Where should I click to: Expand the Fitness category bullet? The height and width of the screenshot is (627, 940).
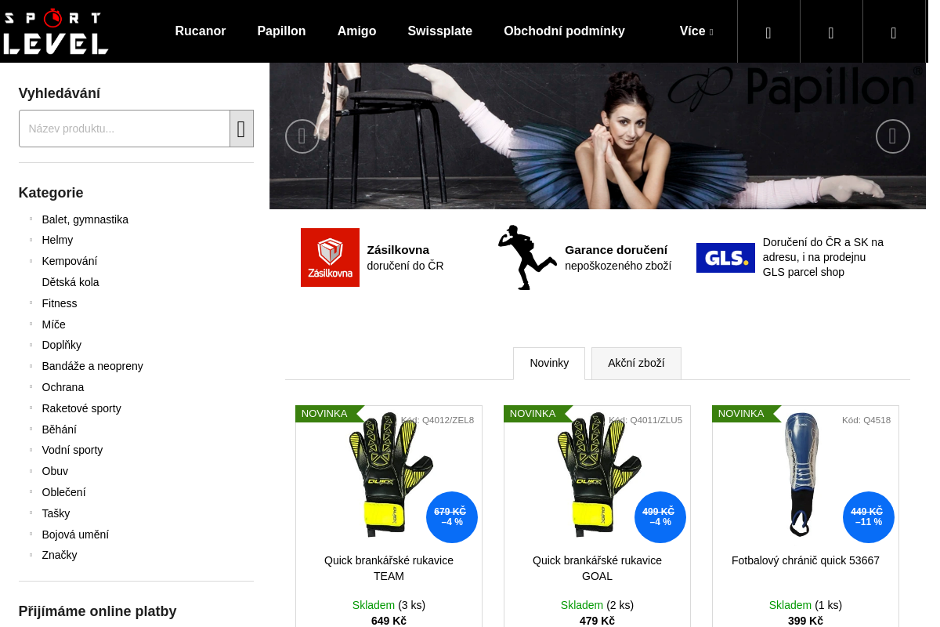point(31,303)
